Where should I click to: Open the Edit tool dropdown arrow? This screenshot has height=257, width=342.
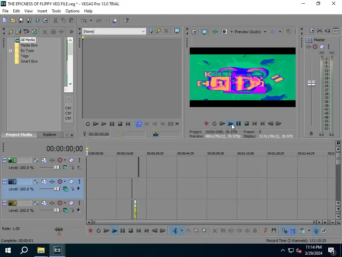(x=181, y=231)
